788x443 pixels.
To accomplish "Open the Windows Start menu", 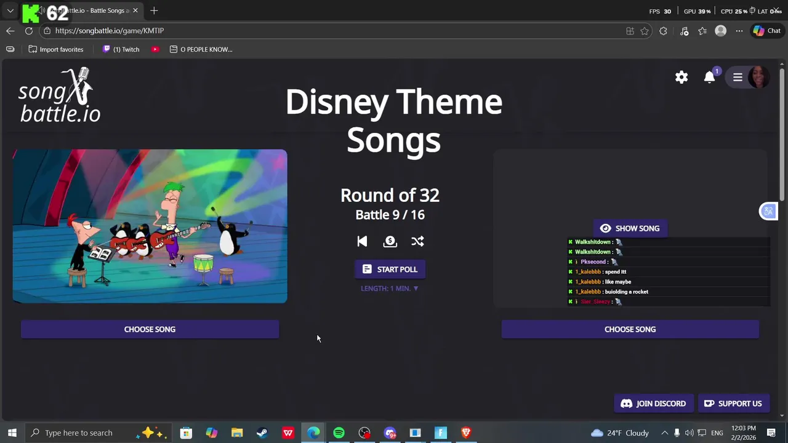I will coord(12,433).
